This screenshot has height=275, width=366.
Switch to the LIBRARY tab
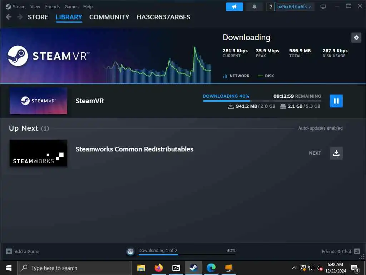pos(69,17)
